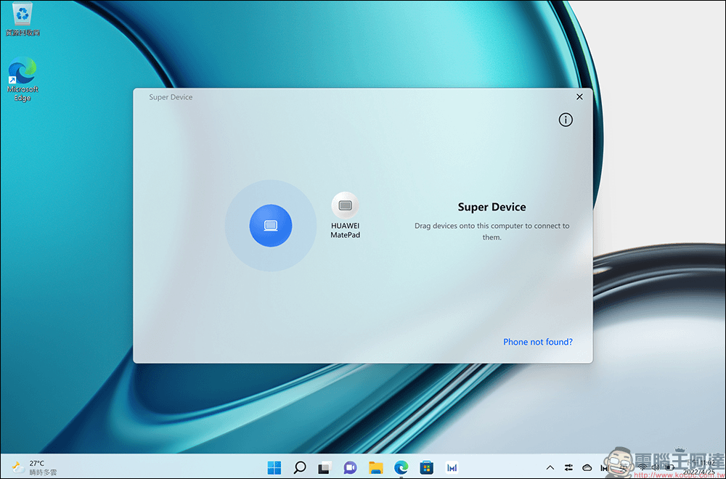The height and width of the screenshot is (479, 726).
Task: Launch Microsoft Edge from the taskbar
Action: (401, 467)
